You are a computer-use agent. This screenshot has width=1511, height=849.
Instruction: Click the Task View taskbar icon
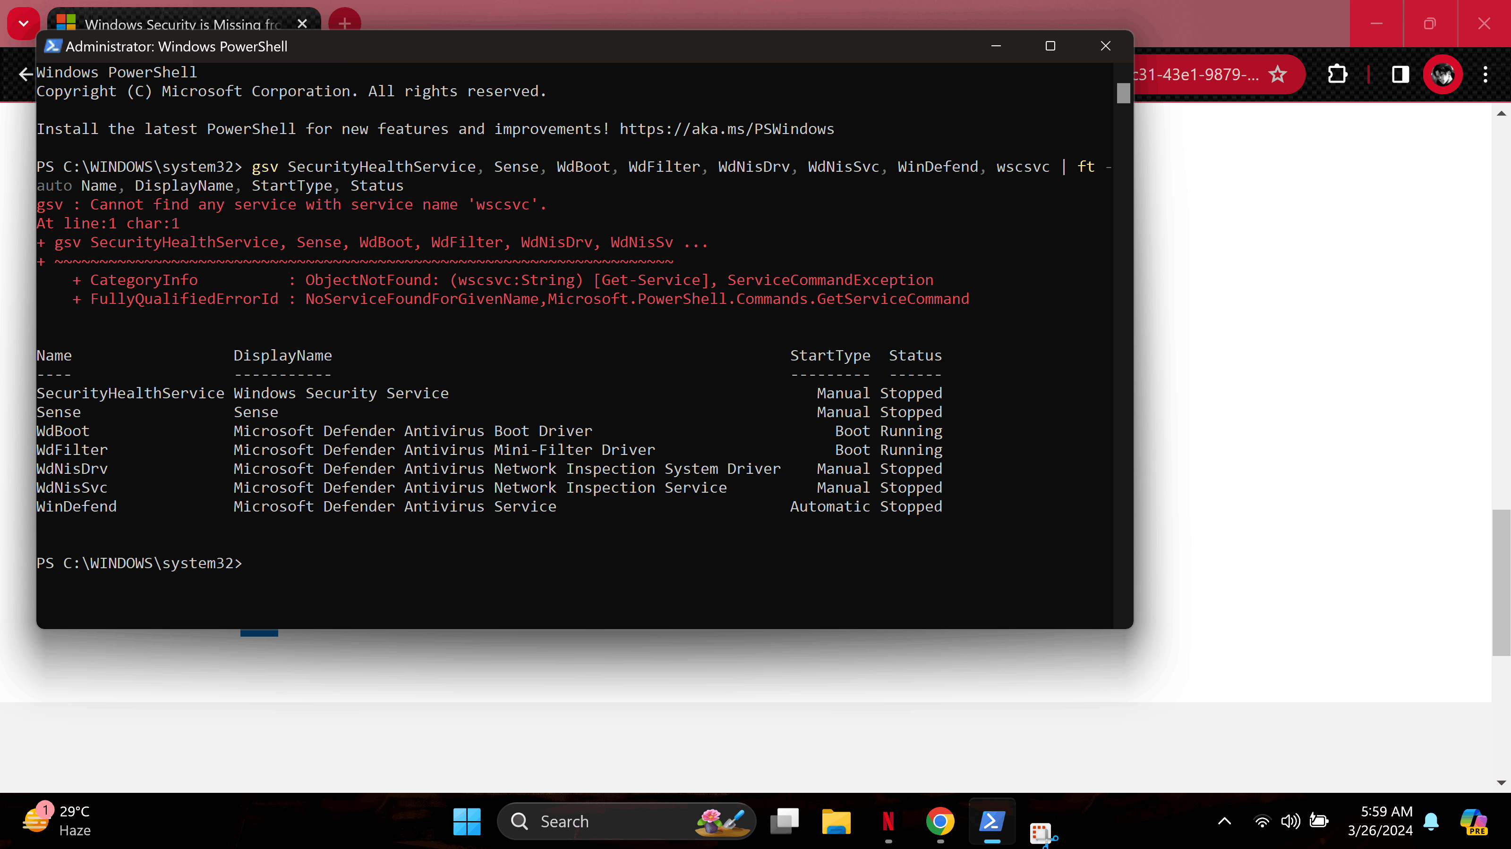tap(784, 822)
